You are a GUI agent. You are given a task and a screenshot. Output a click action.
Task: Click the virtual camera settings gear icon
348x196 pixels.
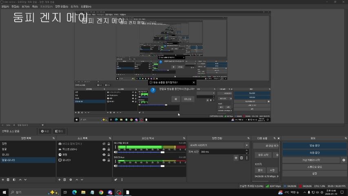344,160
